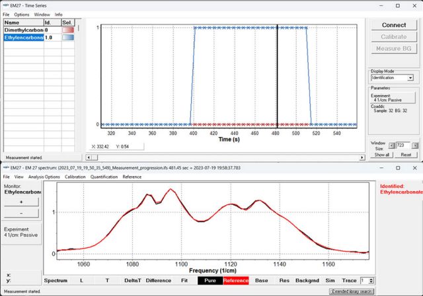The image size is (423, 296).
Task: Maximize the Time Series window
Action: 398,6
